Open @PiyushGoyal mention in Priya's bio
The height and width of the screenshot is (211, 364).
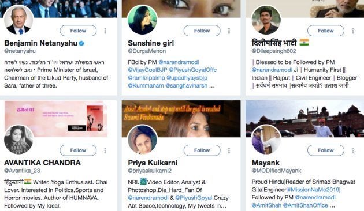point(194,198)
